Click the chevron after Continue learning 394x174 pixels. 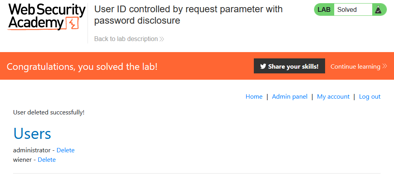point(384,66)
